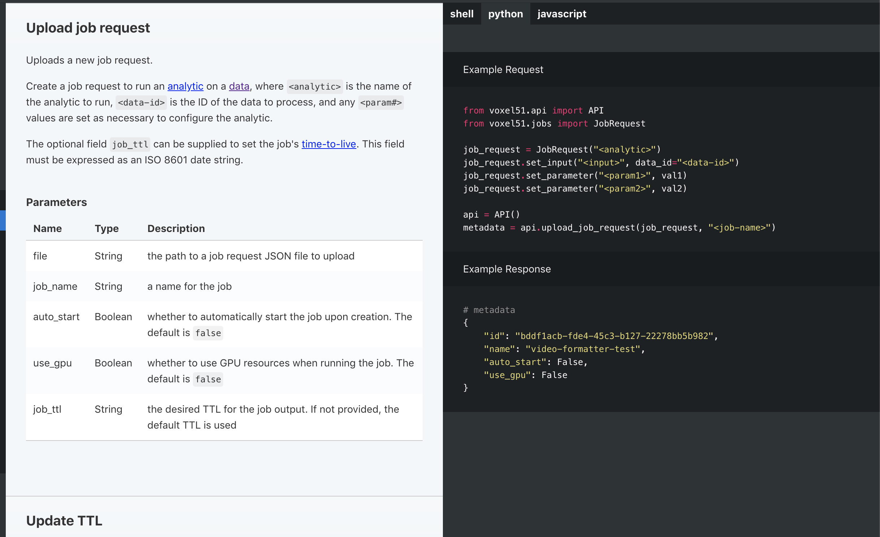
Task: Switch to the javascript language tab
Action: [561, 14]
